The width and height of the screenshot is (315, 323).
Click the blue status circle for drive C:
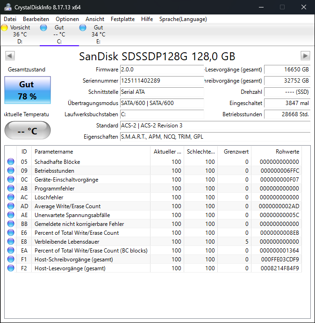point(43,28)
